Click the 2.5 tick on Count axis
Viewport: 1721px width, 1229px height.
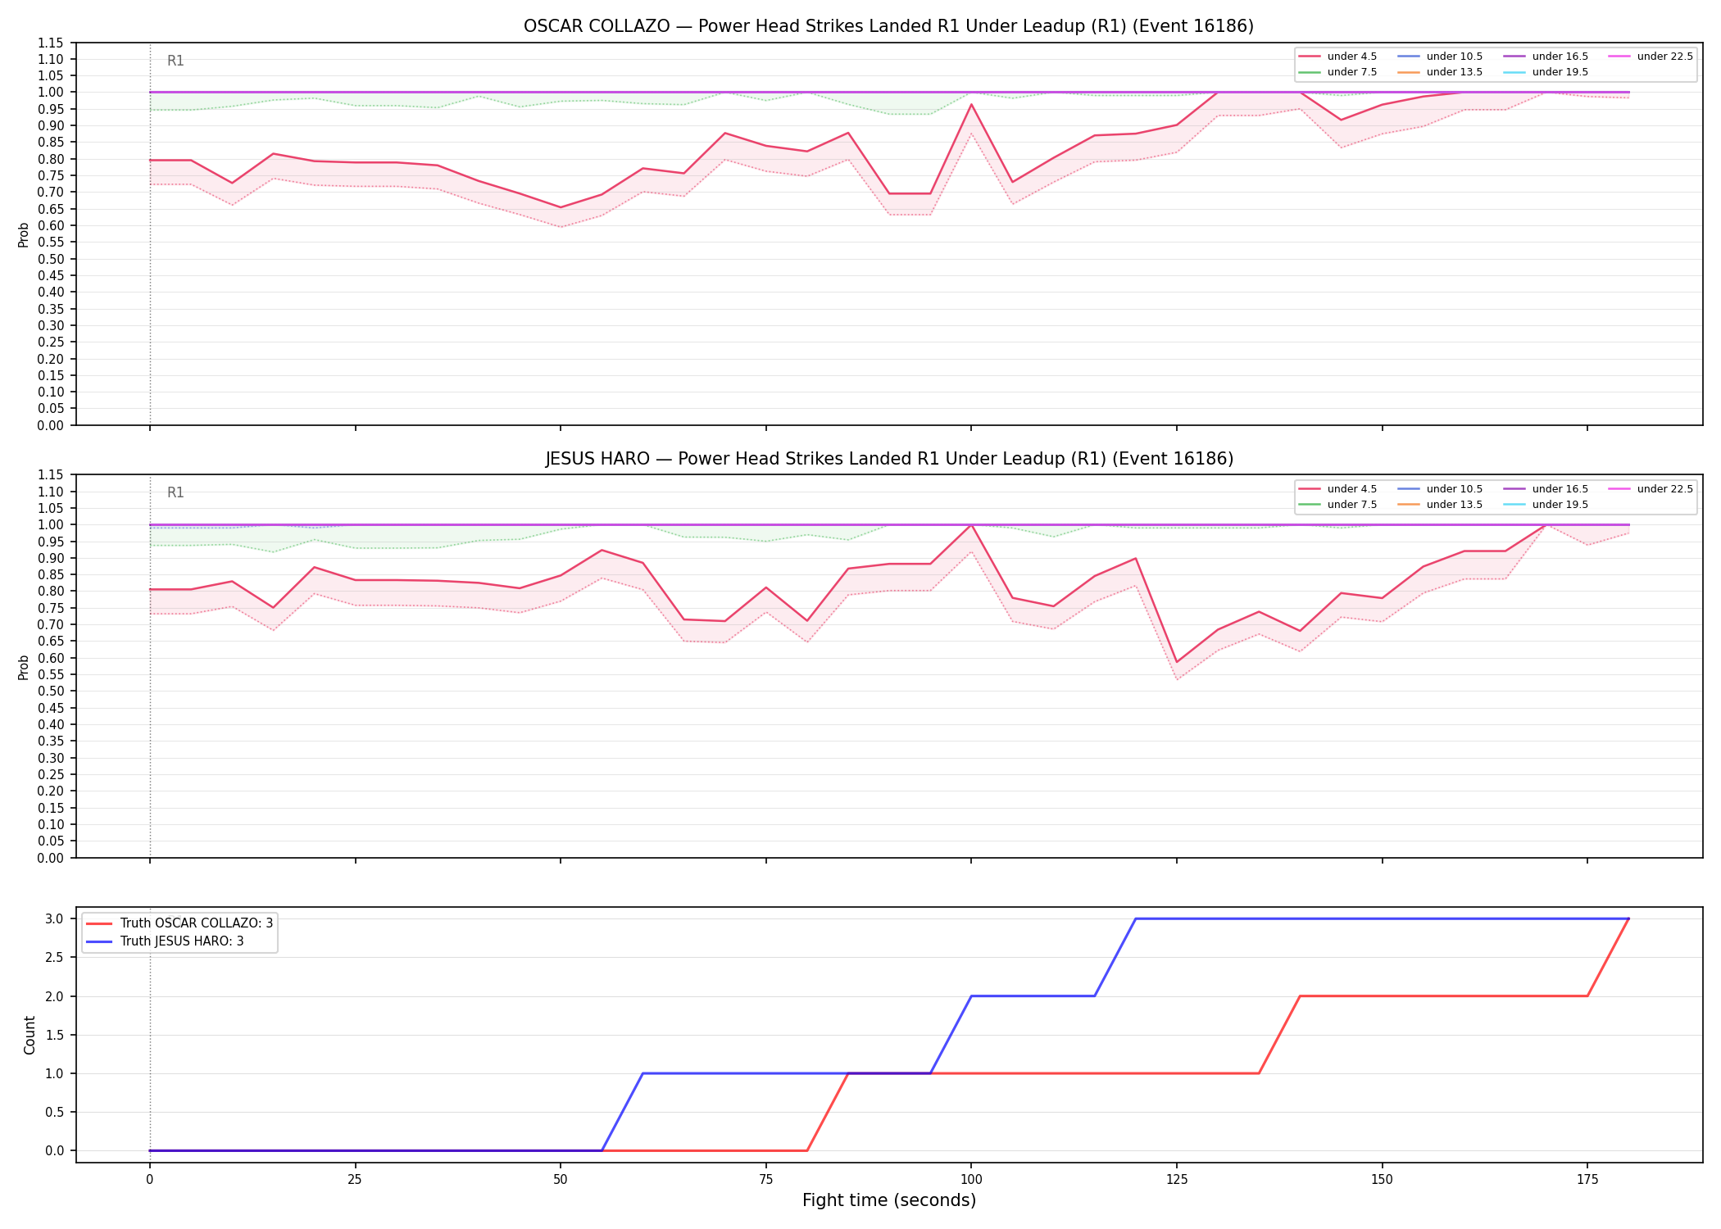point(56,958)
